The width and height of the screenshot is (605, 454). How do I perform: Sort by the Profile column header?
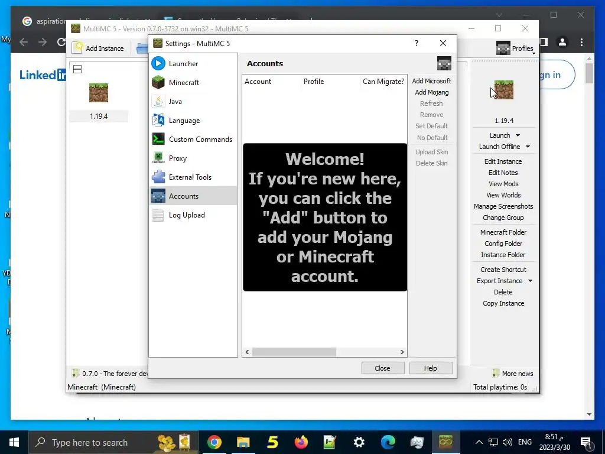[330, 82]
